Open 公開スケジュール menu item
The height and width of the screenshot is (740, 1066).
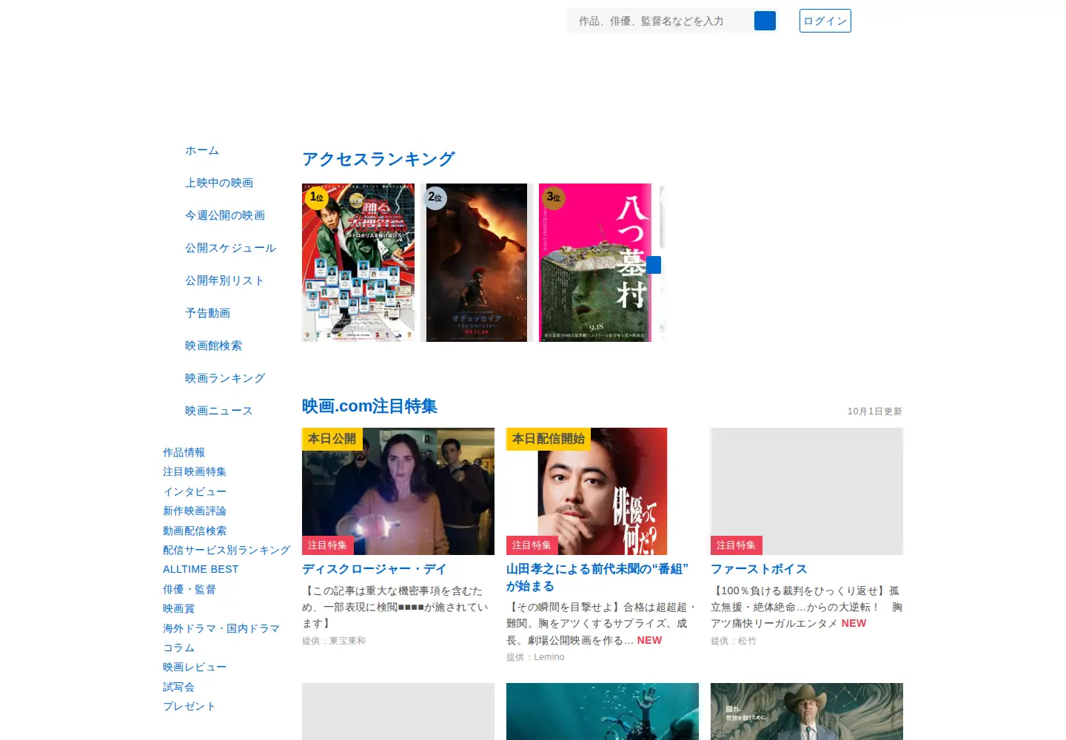click(x=231, y=248)
